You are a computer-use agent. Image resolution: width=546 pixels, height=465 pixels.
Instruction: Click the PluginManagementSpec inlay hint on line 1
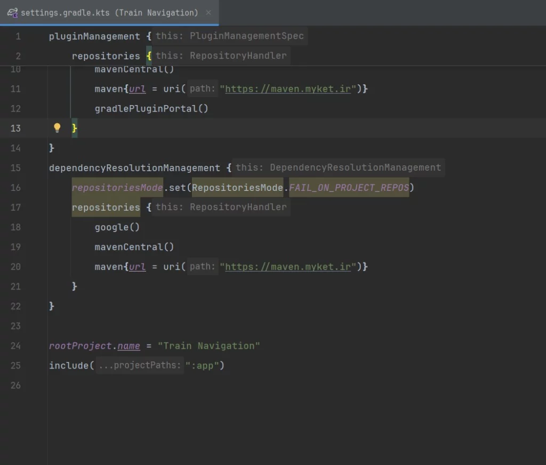coord(230,36)
